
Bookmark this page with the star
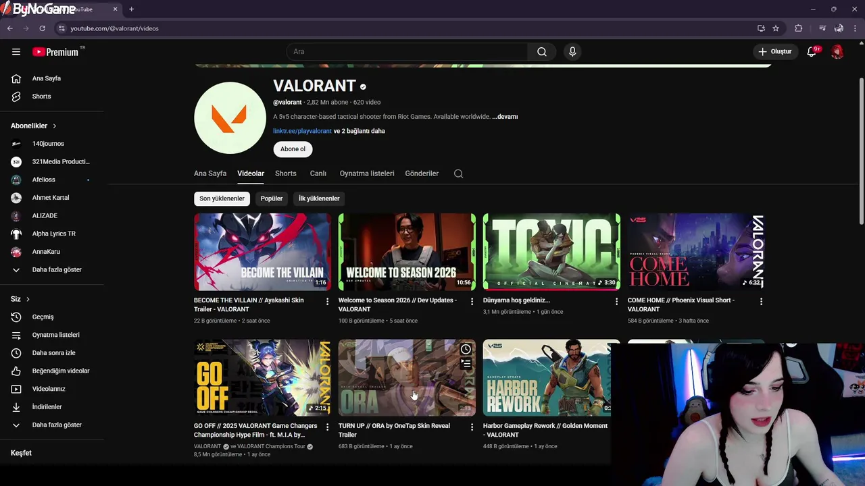coord(776,28)
